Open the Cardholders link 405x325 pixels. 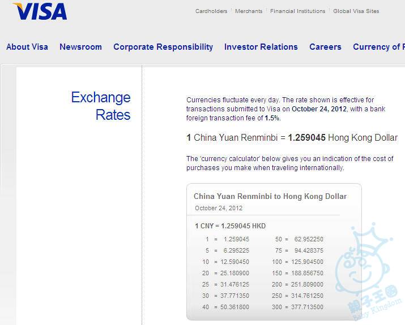211,11
